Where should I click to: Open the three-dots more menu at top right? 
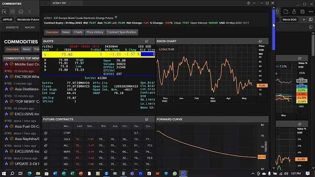click(x=311, y=12)
